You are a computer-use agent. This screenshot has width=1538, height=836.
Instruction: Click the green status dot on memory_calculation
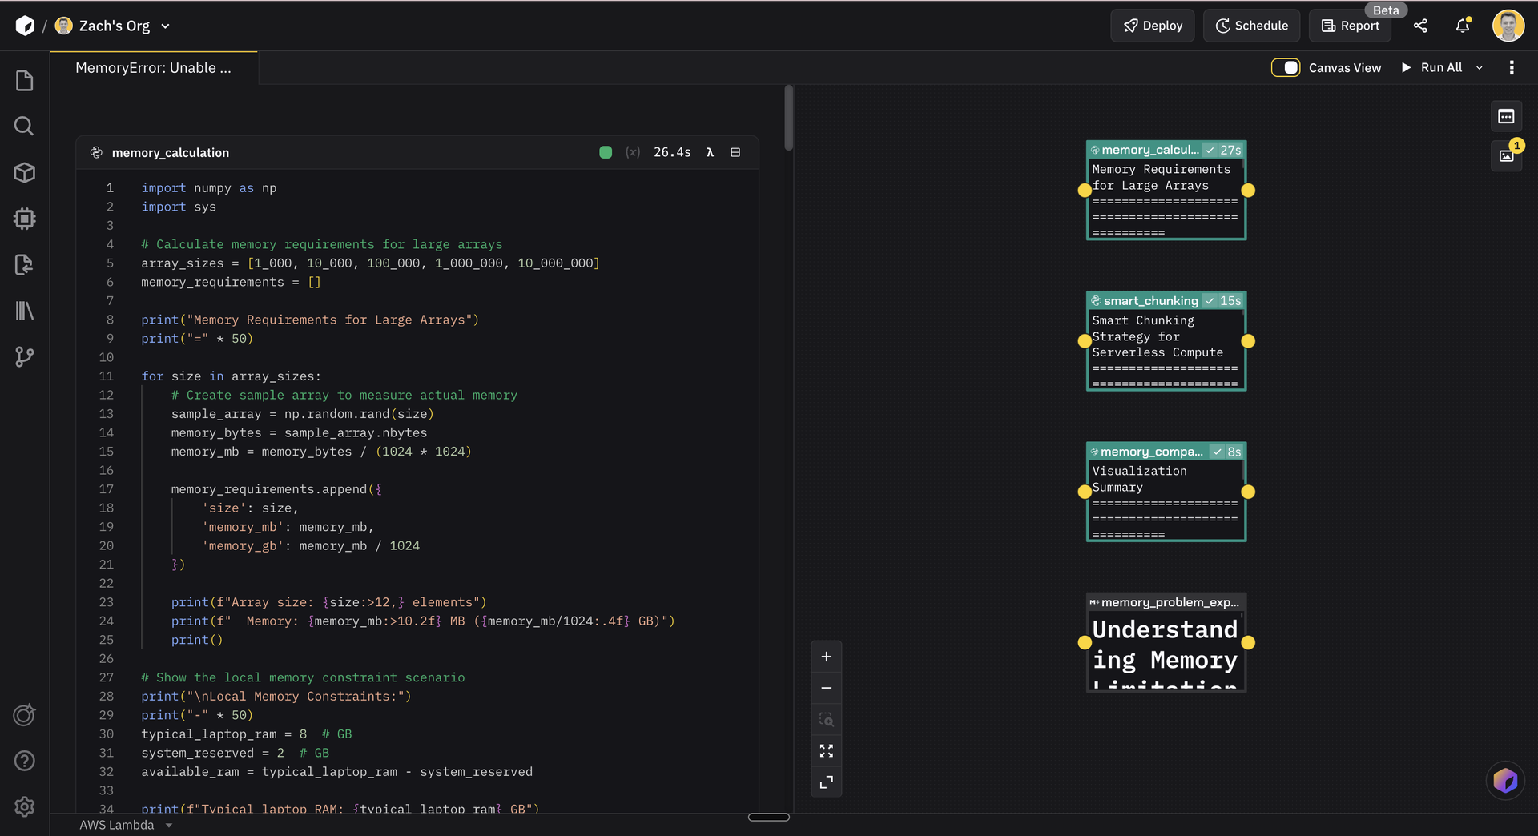[606, 152]
